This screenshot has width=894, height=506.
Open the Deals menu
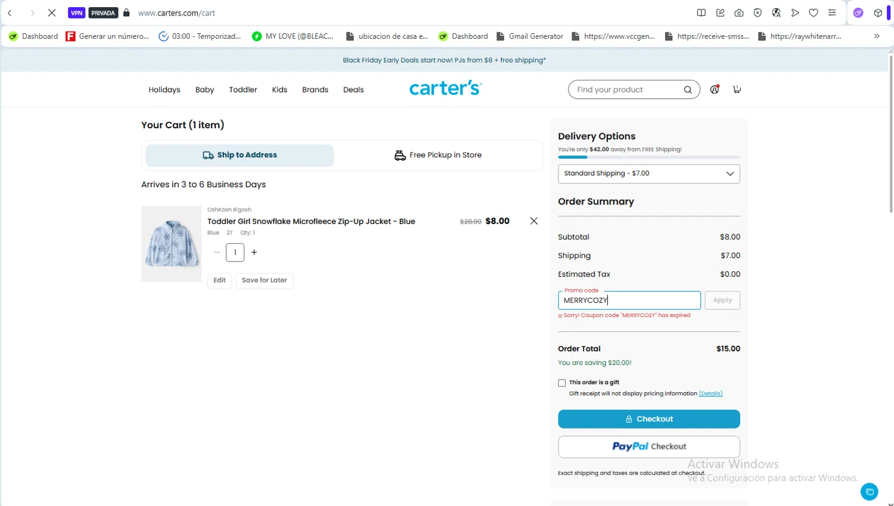353,89
